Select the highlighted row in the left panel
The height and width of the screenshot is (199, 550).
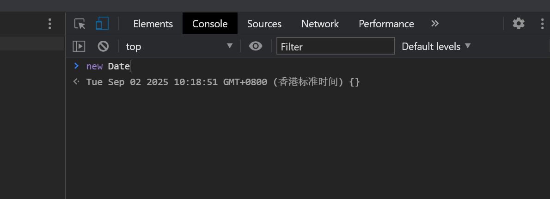click(32, 44)
